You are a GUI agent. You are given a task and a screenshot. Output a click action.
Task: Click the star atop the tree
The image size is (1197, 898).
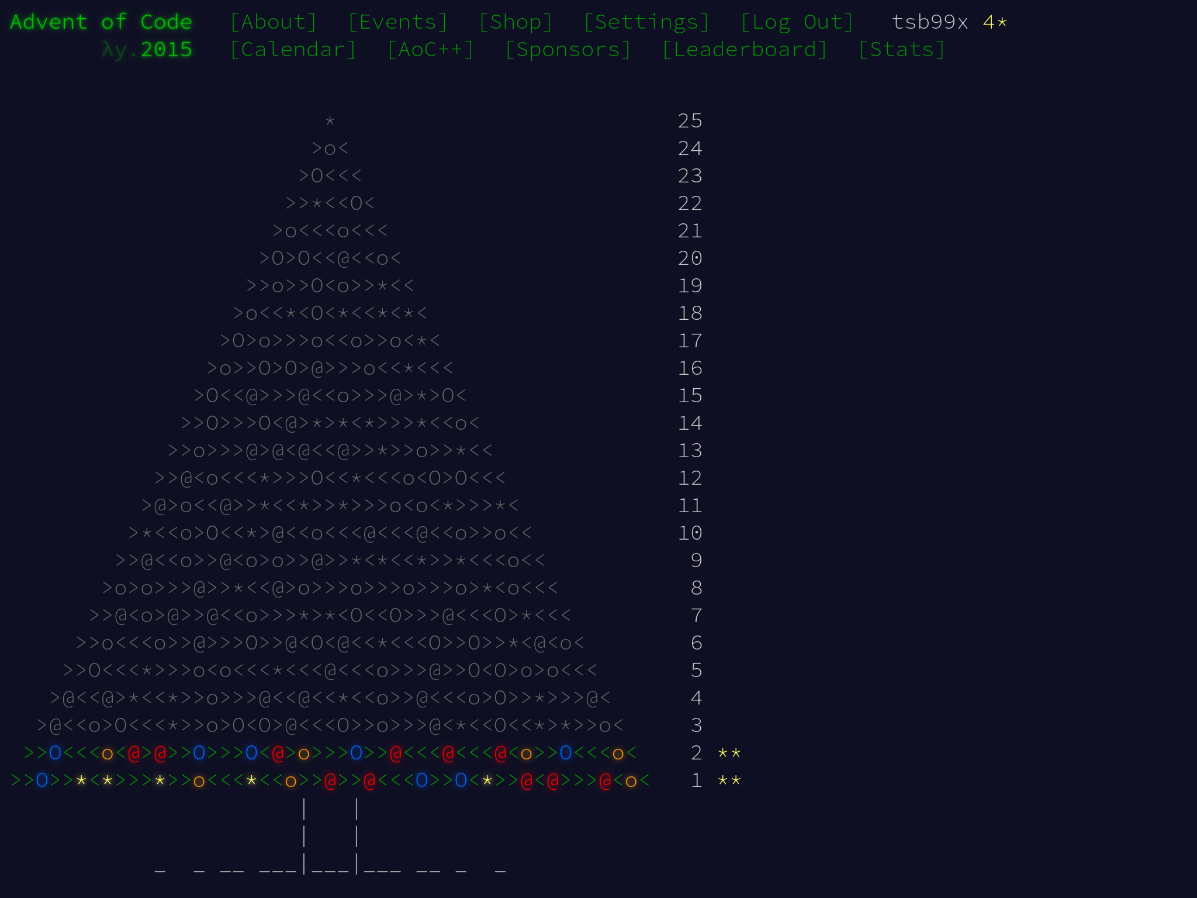click(330, 122)
